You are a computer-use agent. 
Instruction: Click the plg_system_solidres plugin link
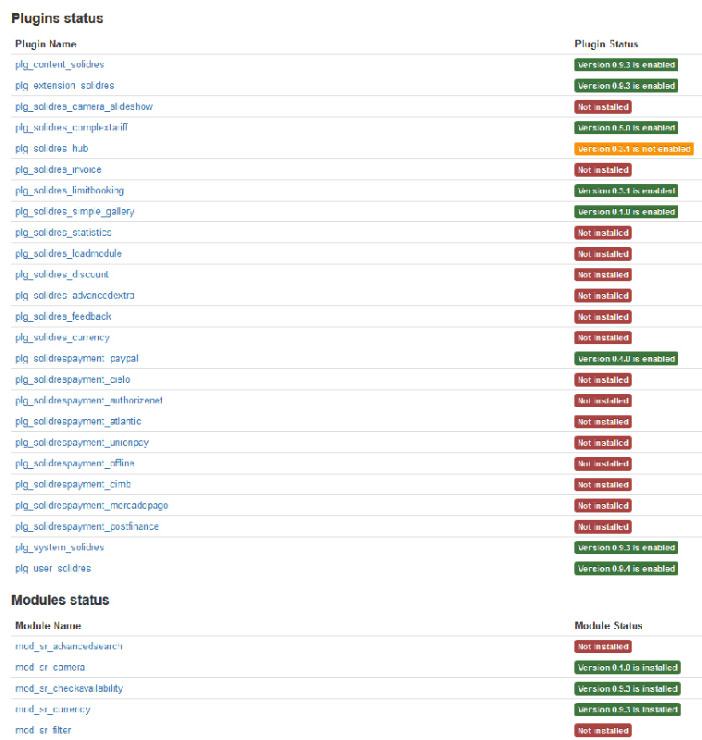(59, 548)
